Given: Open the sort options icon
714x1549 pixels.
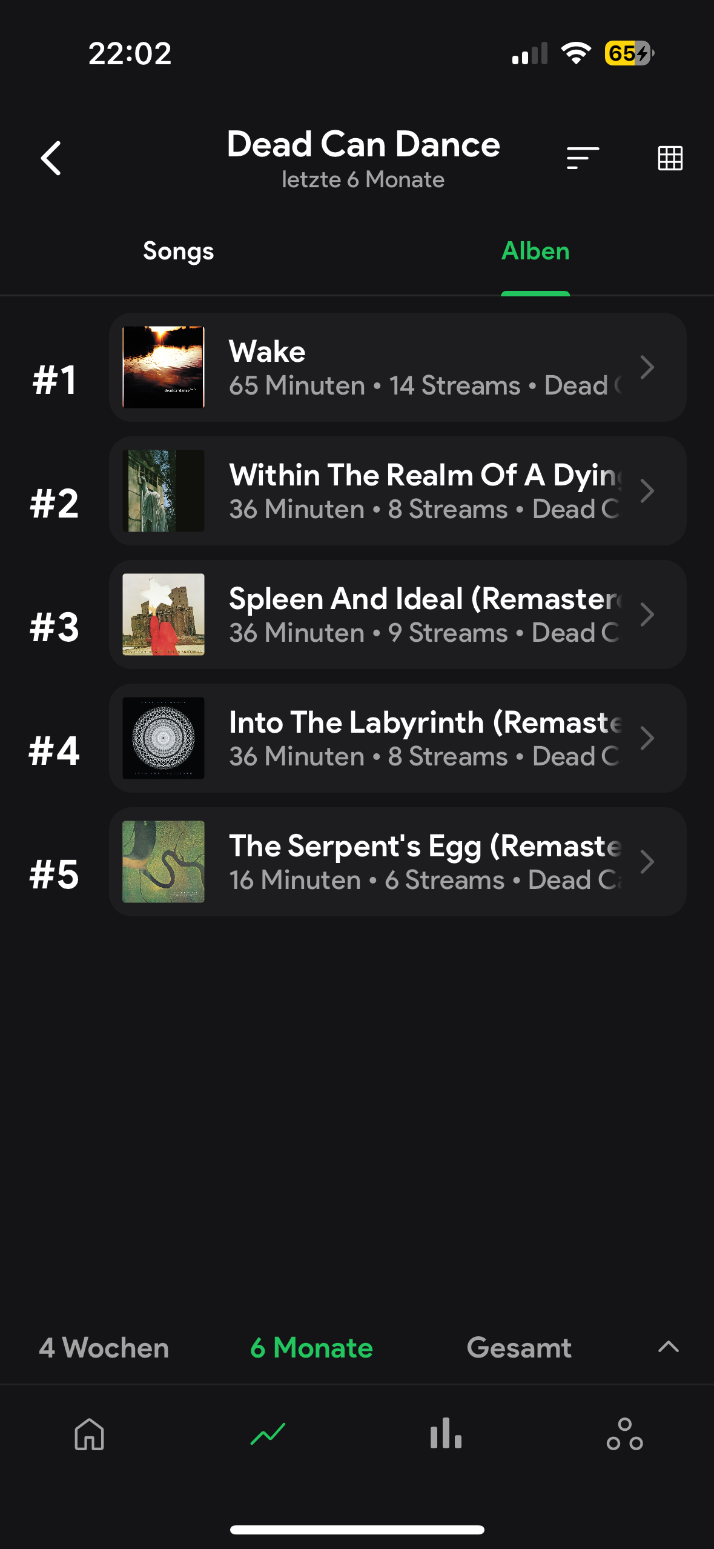Looking at the screenshot, I should pos(583,158).
